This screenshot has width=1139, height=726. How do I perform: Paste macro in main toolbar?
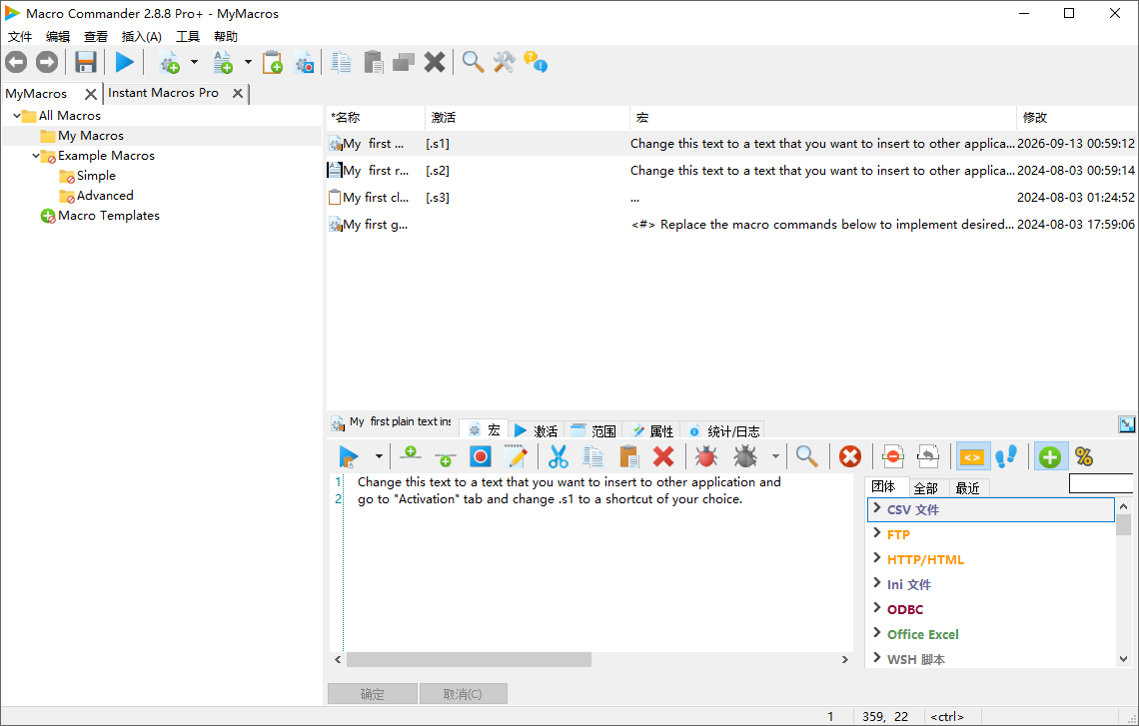(x=374, y=63)
